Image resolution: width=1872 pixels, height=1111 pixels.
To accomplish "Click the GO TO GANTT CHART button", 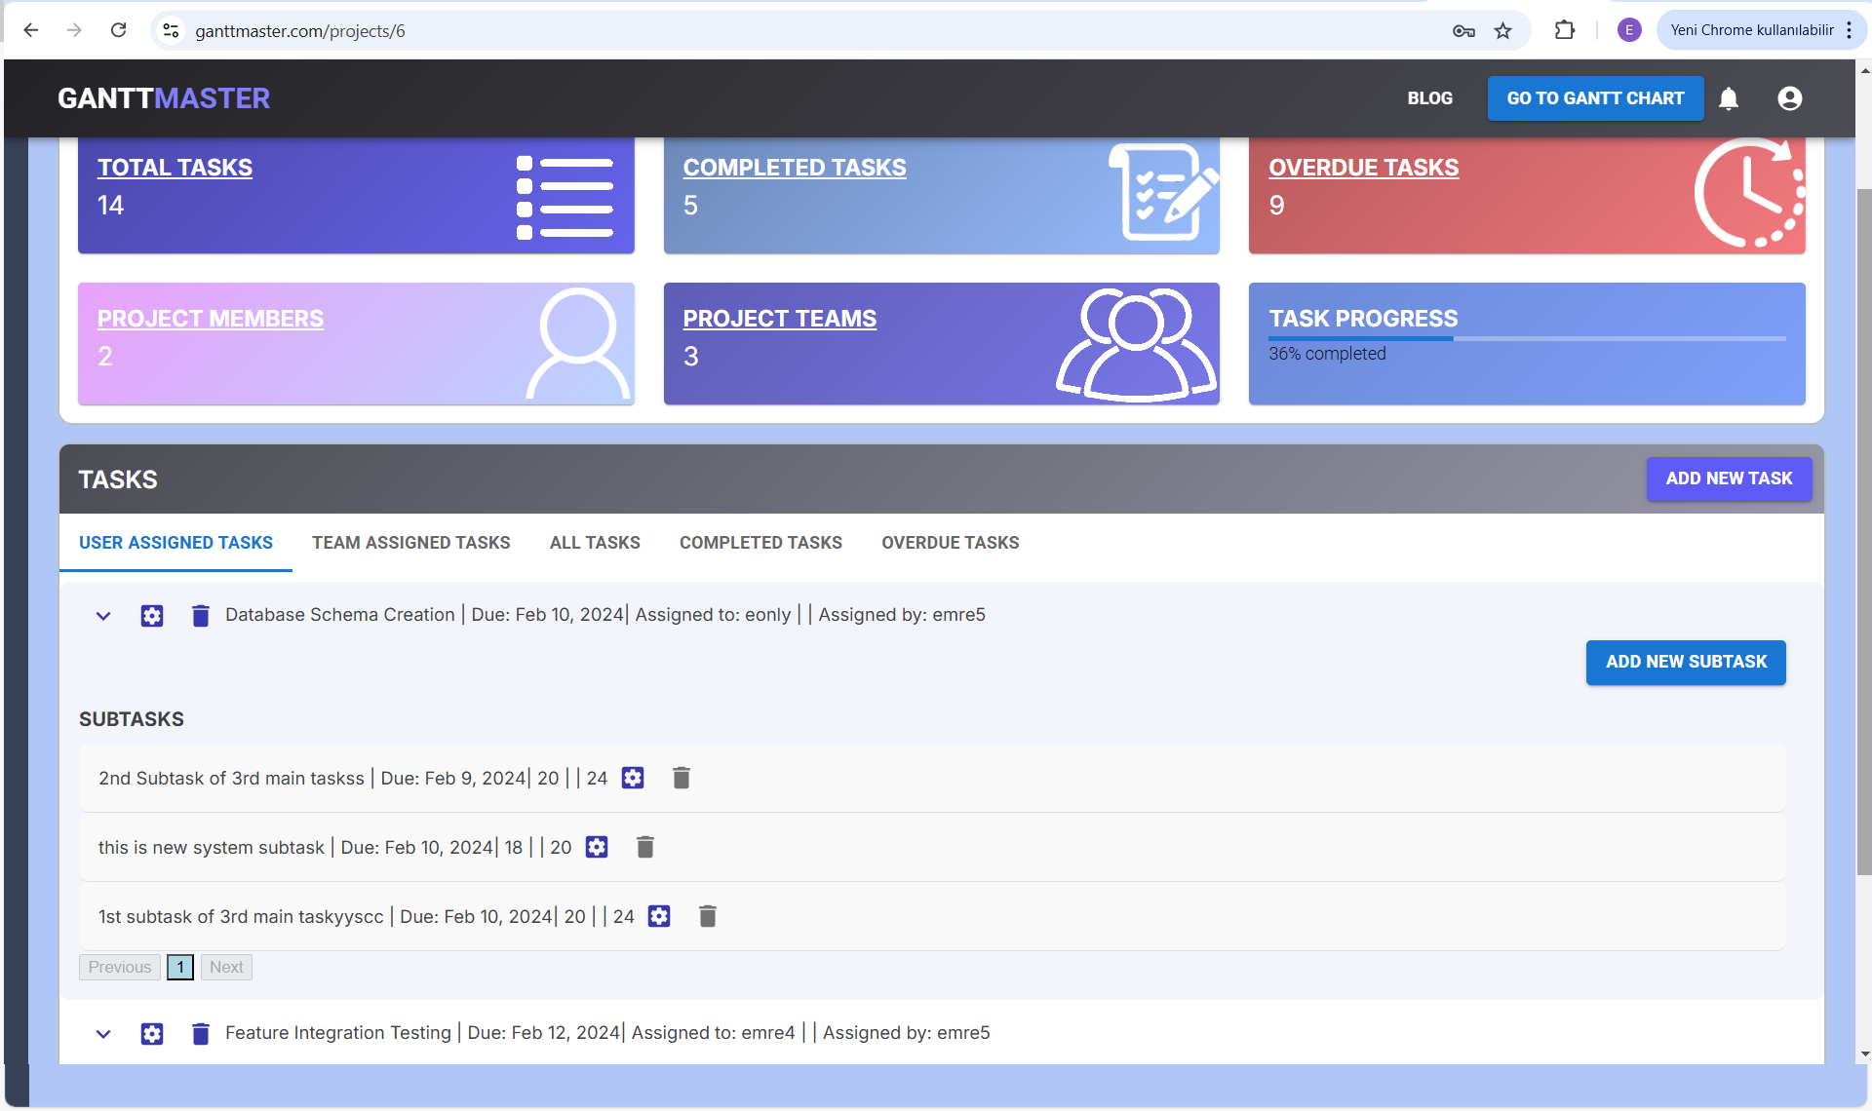I will coord(1595,98).
